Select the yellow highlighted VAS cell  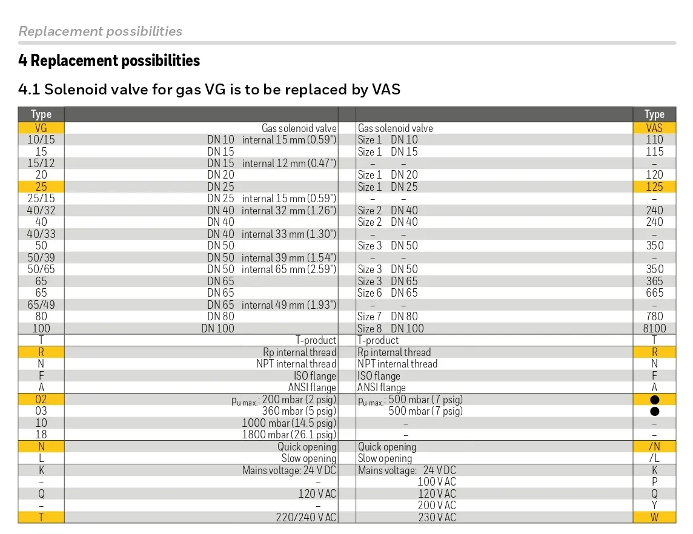(x=654, y=128)
